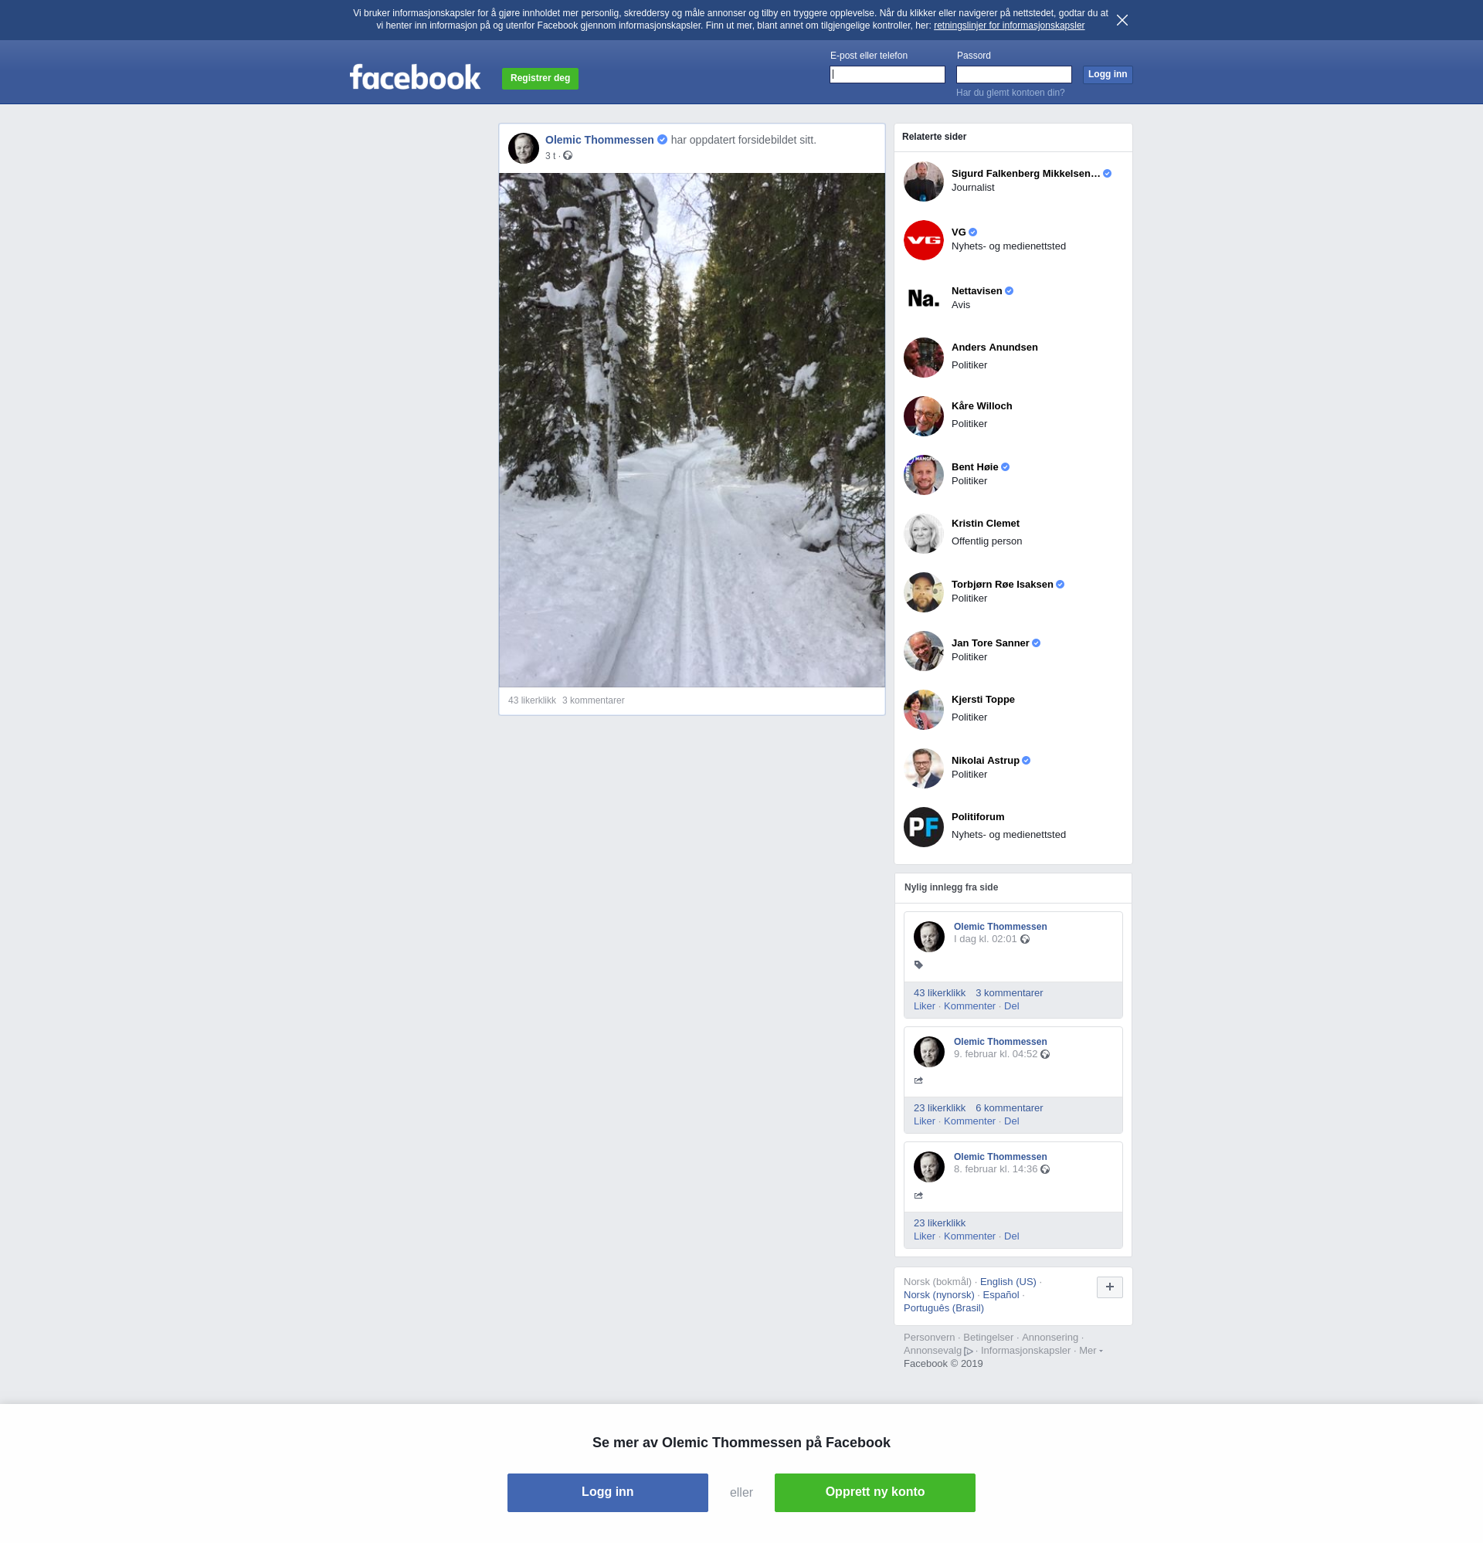Click the Facebook logo
This screenshot has width=1483, height=1543.
click(x=415, y=77)
